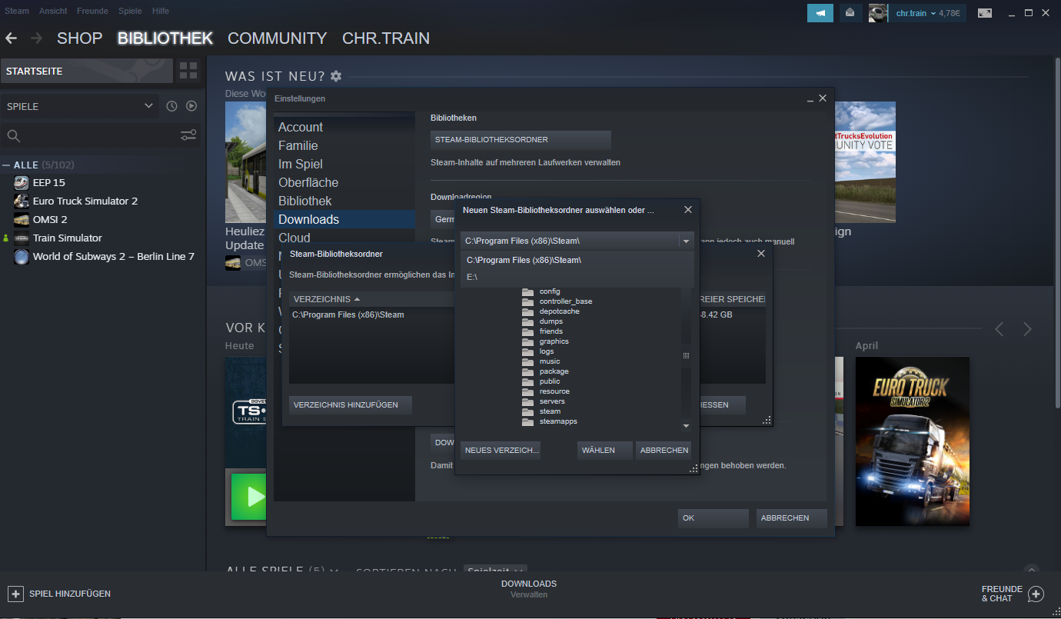This screenshot has height=619, width=1061.
Task: Click the config folder icon
Action: pyautogui.click(x=527, y=291)
